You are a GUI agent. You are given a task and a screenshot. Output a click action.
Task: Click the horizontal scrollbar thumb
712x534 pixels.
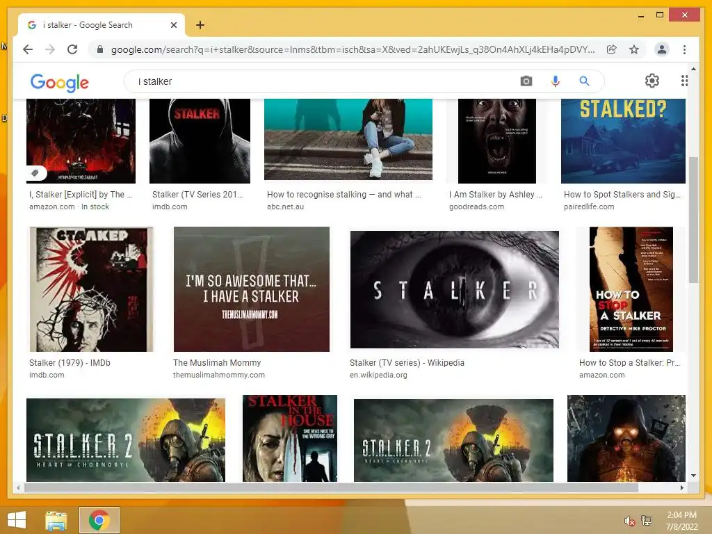[331, 487]
